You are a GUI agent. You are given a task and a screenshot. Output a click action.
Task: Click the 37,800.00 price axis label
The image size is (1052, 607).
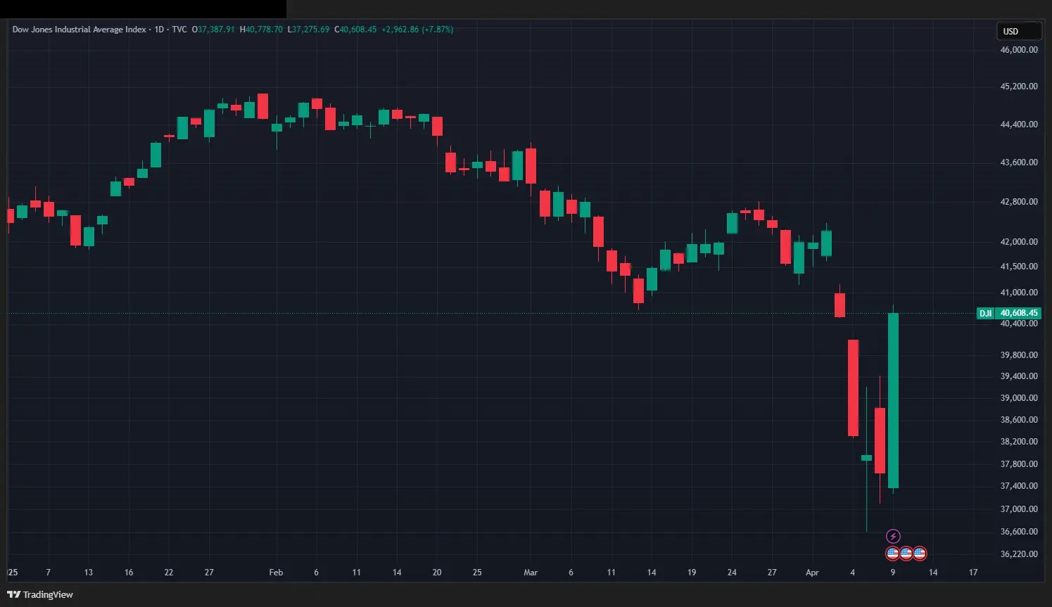(1019, 464)
